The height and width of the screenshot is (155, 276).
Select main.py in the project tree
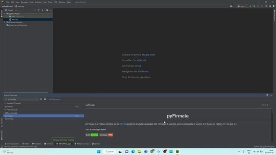(28, 19)
